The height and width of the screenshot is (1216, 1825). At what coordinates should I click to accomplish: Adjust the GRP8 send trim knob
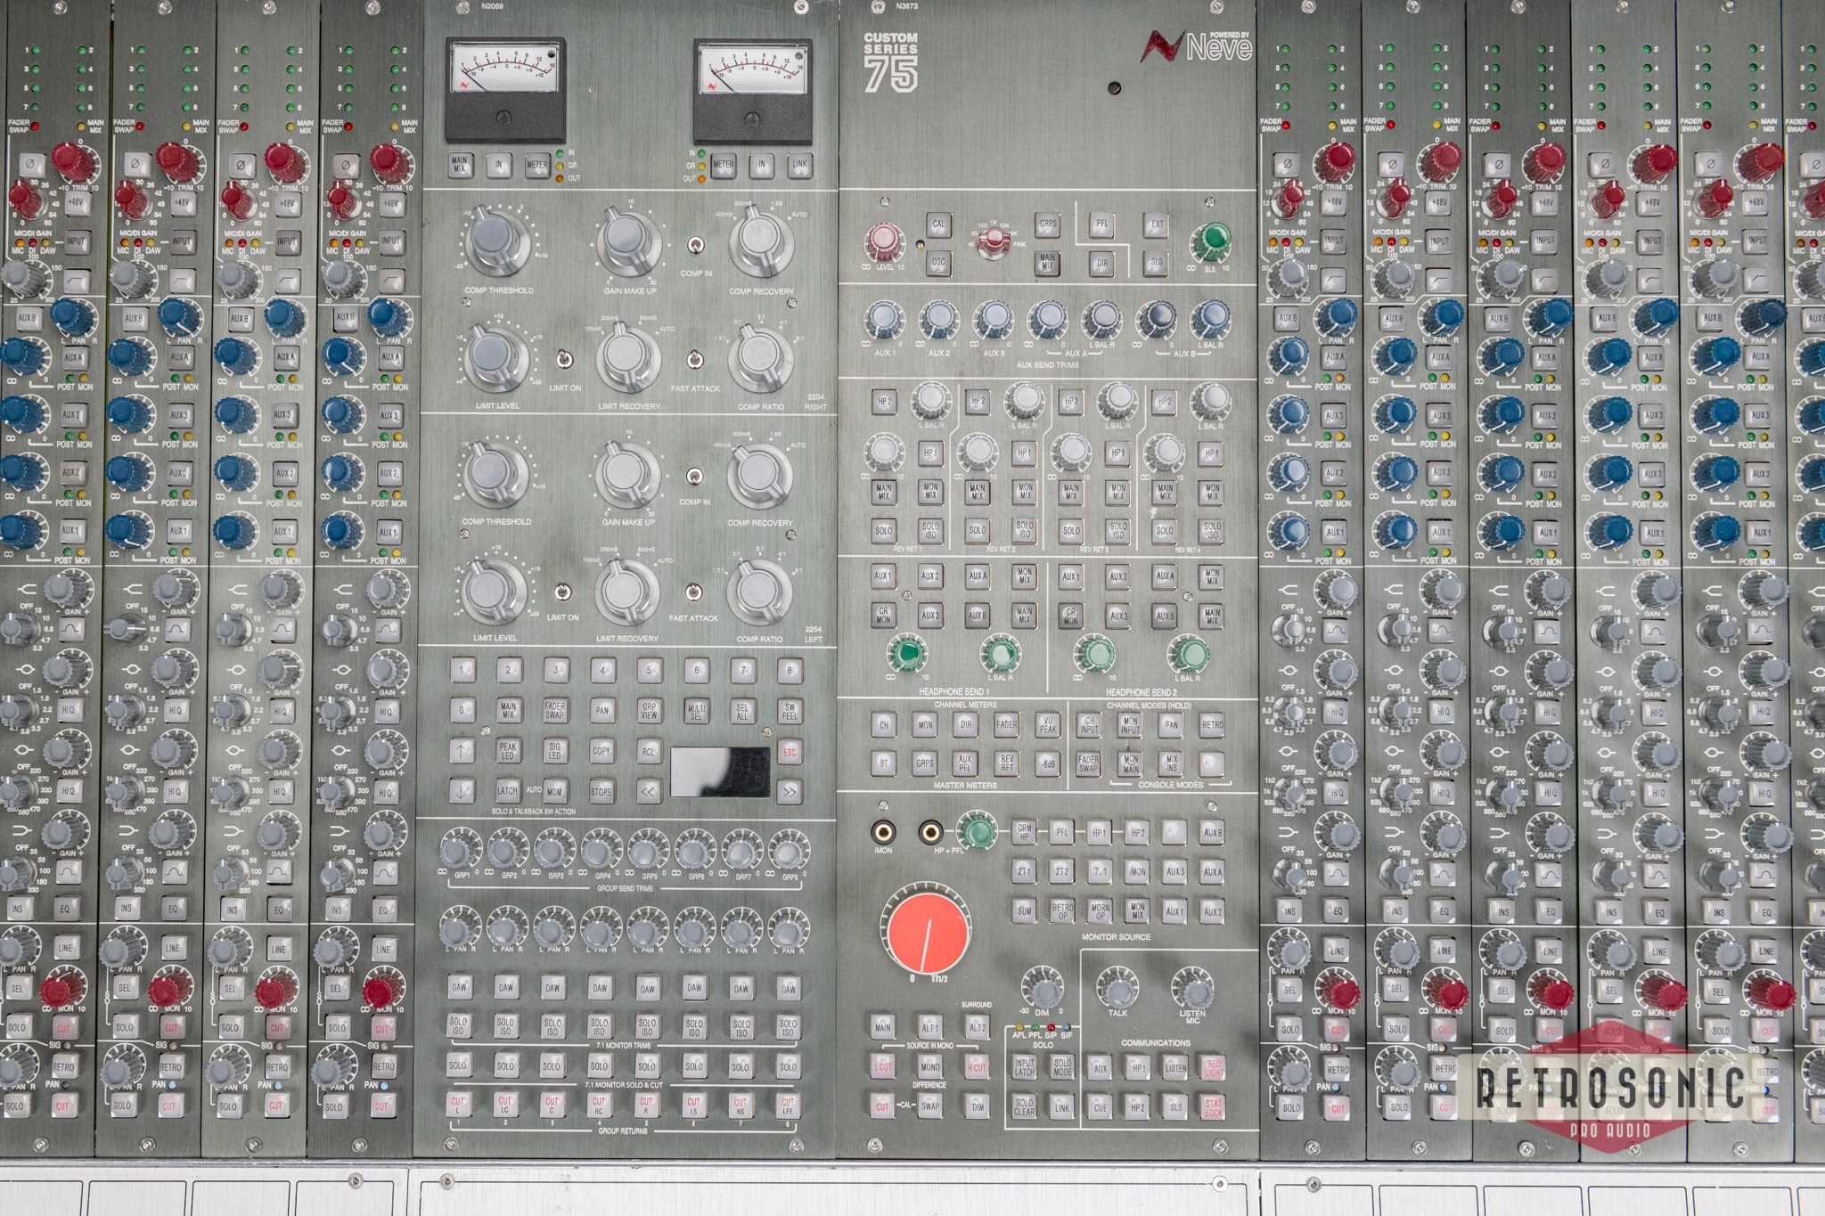788,853
